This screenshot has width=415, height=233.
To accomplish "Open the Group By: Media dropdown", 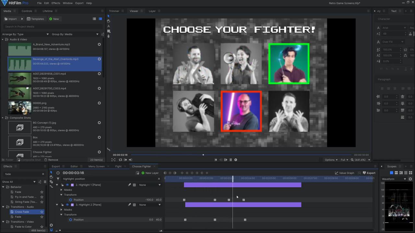I will [x=75, y=34].
